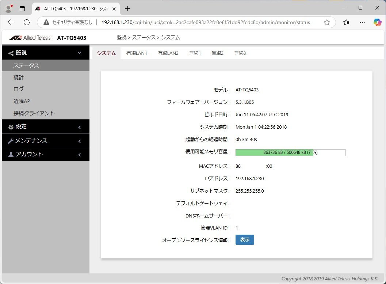Image resolution: width=386 pixels, height=284 pixels.
Task: Open browser settings ellipsis menu
Action: pyautogui.click(x=362, y=22)
